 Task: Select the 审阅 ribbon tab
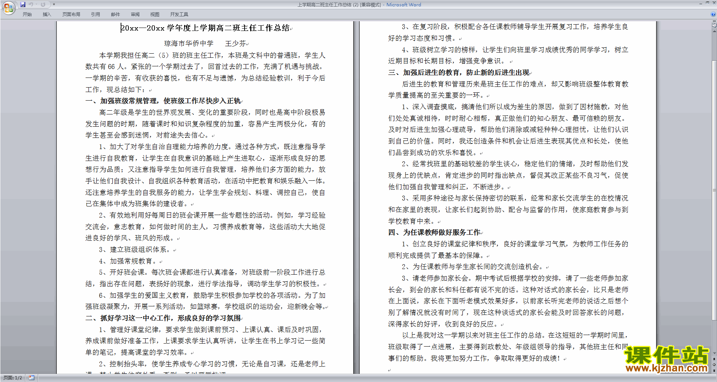(135, 15)
